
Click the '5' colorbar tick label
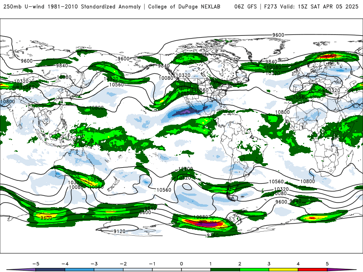(327, 264)
